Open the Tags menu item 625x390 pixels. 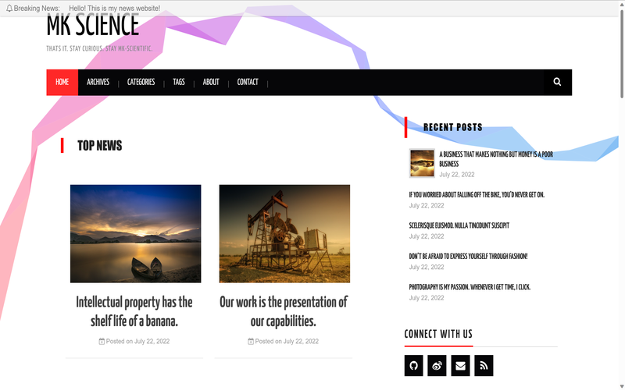coord(179,82)
